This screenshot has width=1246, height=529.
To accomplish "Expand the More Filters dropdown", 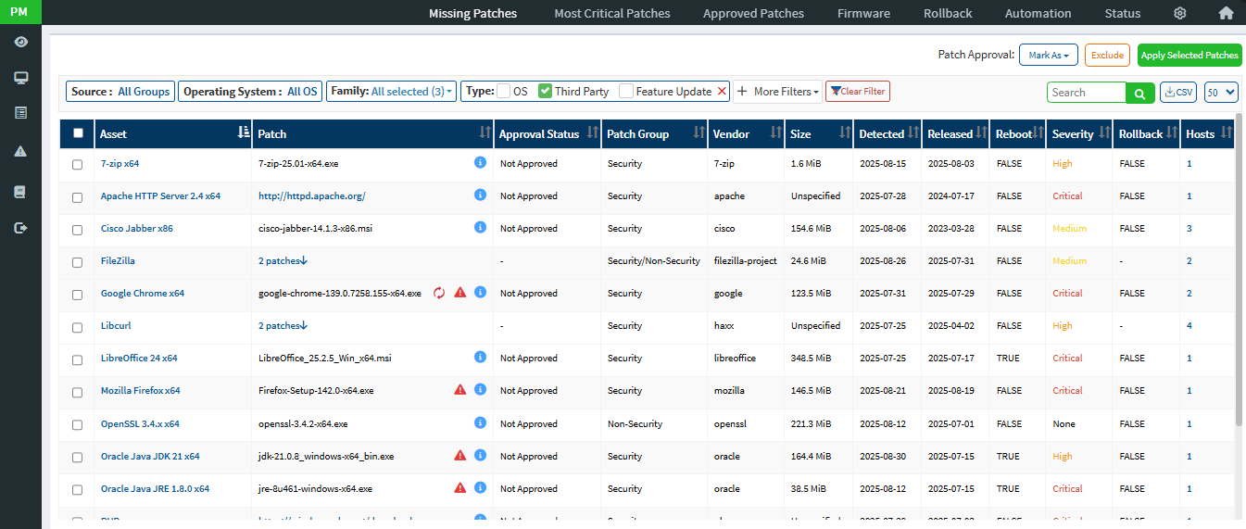I will (x=777, y=91).
